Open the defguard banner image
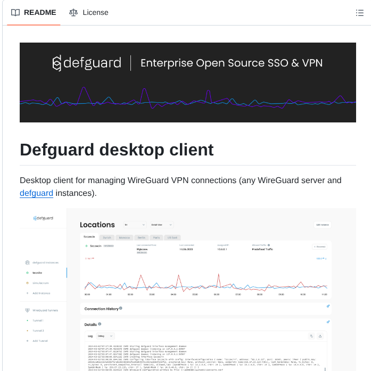 tap(188, 83)
